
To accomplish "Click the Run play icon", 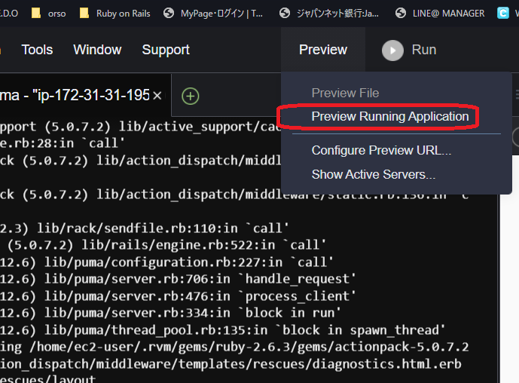I will 392,51.
